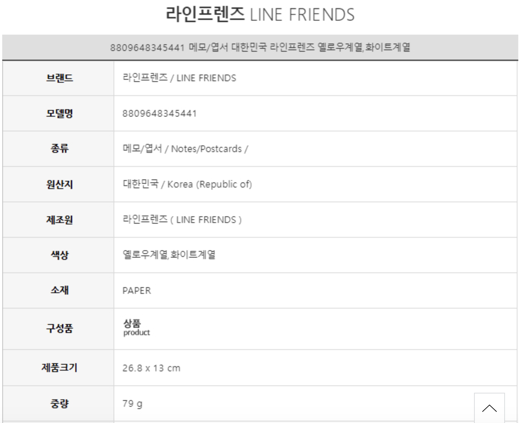Select the 구성품 row label
Screen dimensions: 519x423
point(59,328)
